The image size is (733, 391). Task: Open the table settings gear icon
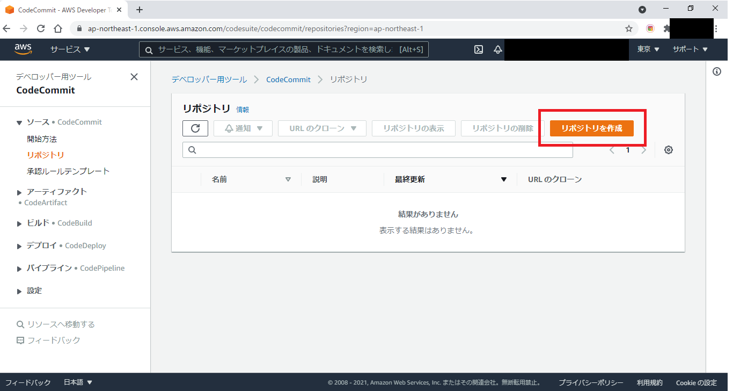tap(668, 150)
